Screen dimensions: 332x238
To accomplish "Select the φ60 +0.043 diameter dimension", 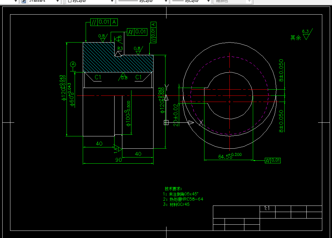I will click(x=71, y=95).
